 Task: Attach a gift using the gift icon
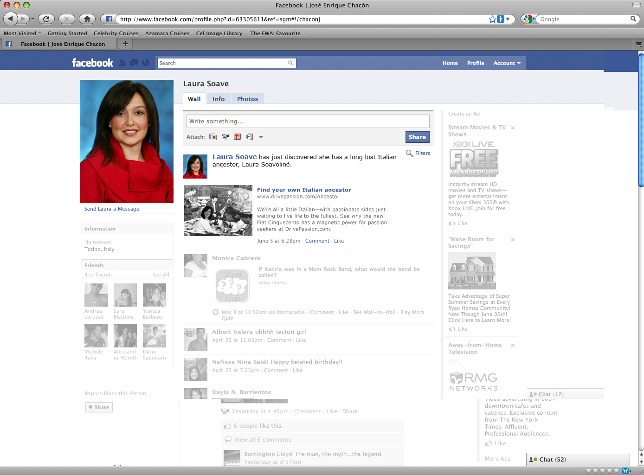[237, 137]
